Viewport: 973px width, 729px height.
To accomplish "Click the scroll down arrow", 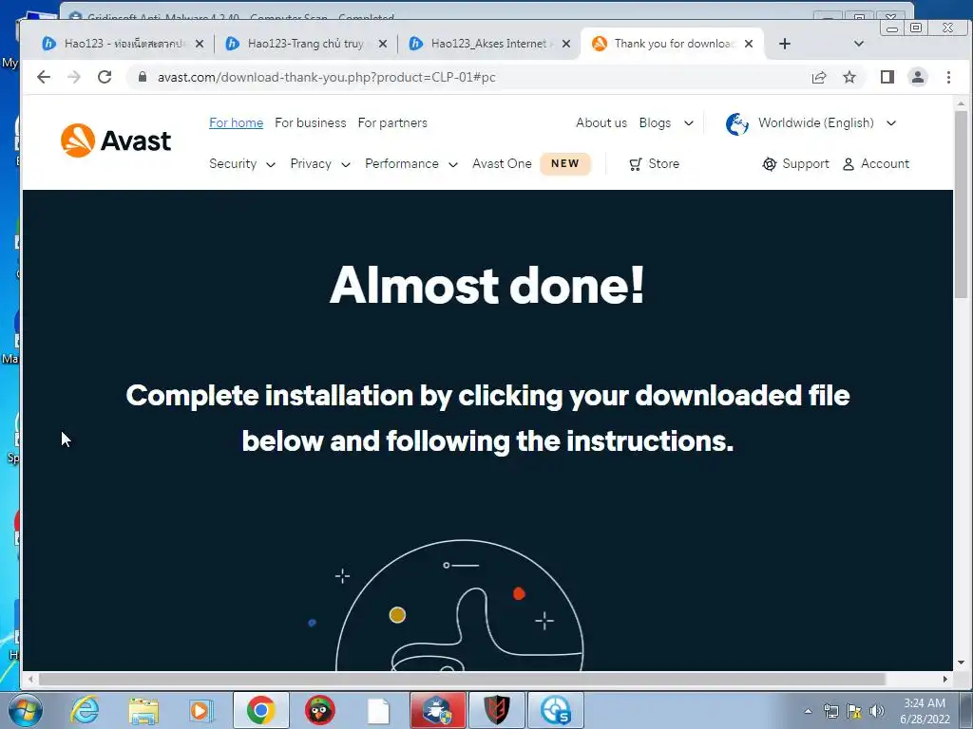I will [961, 663].
